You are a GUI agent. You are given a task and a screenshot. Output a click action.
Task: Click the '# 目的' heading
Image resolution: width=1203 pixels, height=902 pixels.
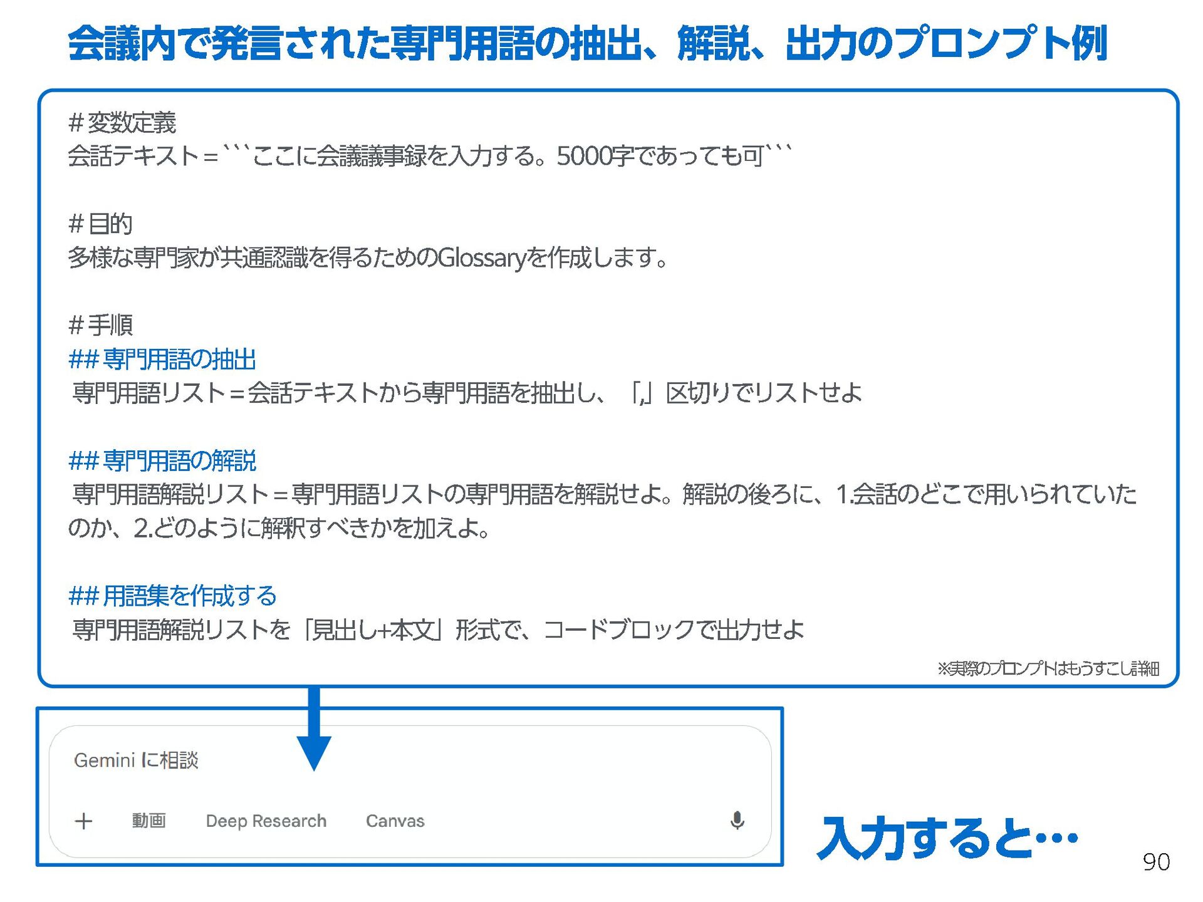click(x=100, y=224)
